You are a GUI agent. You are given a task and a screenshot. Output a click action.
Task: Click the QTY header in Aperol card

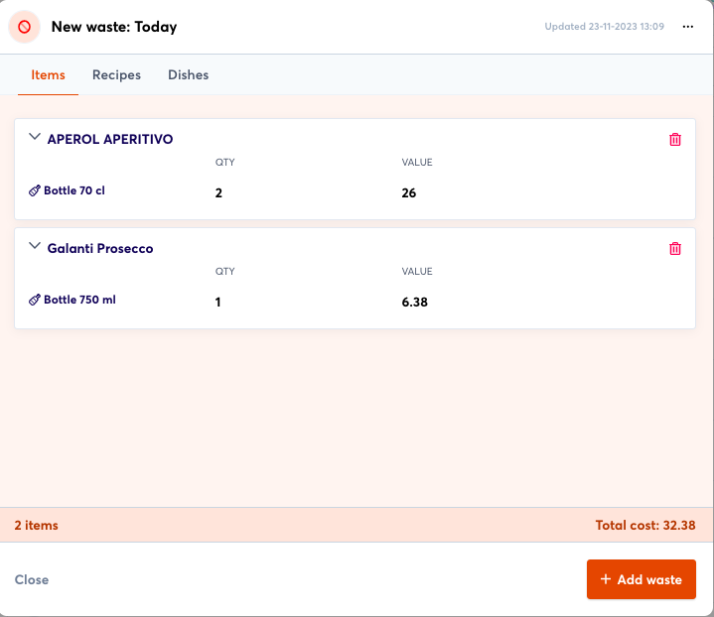(x=225, y=163)
